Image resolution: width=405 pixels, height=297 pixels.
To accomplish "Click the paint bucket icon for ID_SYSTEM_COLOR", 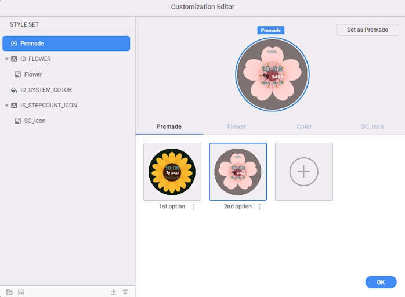I will [x=14, y=90].
